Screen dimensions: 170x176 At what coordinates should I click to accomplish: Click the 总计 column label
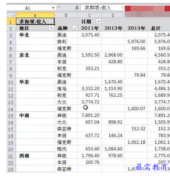click(156, 28)
